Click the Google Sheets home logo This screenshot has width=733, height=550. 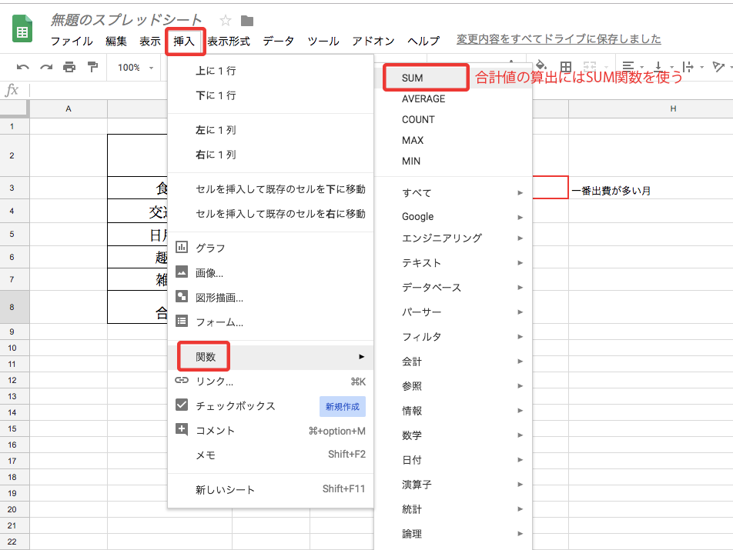coord(22,32)
